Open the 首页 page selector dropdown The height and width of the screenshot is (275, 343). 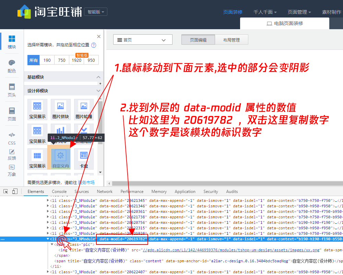click(143, 39)
